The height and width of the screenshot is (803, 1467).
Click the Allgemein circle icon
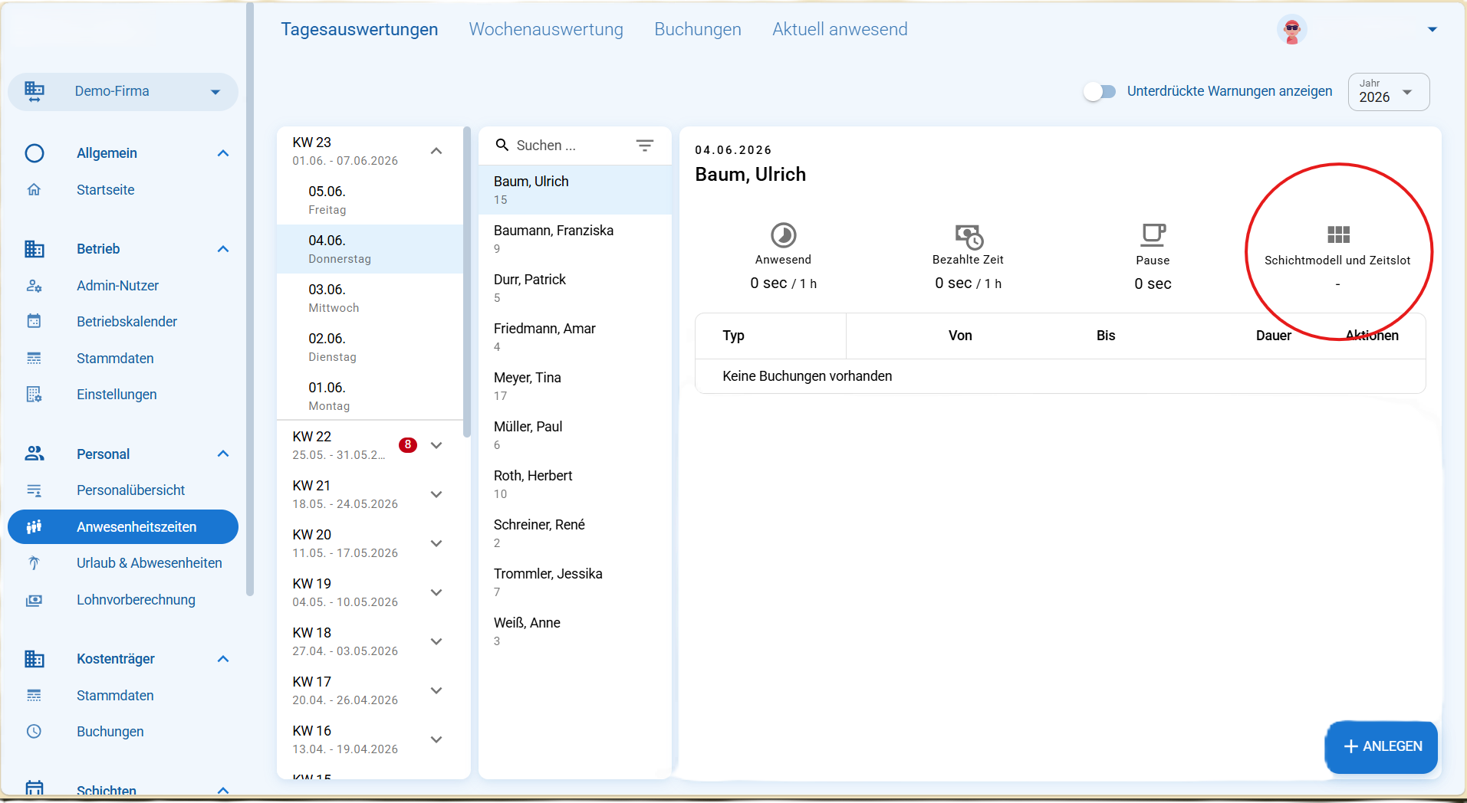(x=35, y=153)
